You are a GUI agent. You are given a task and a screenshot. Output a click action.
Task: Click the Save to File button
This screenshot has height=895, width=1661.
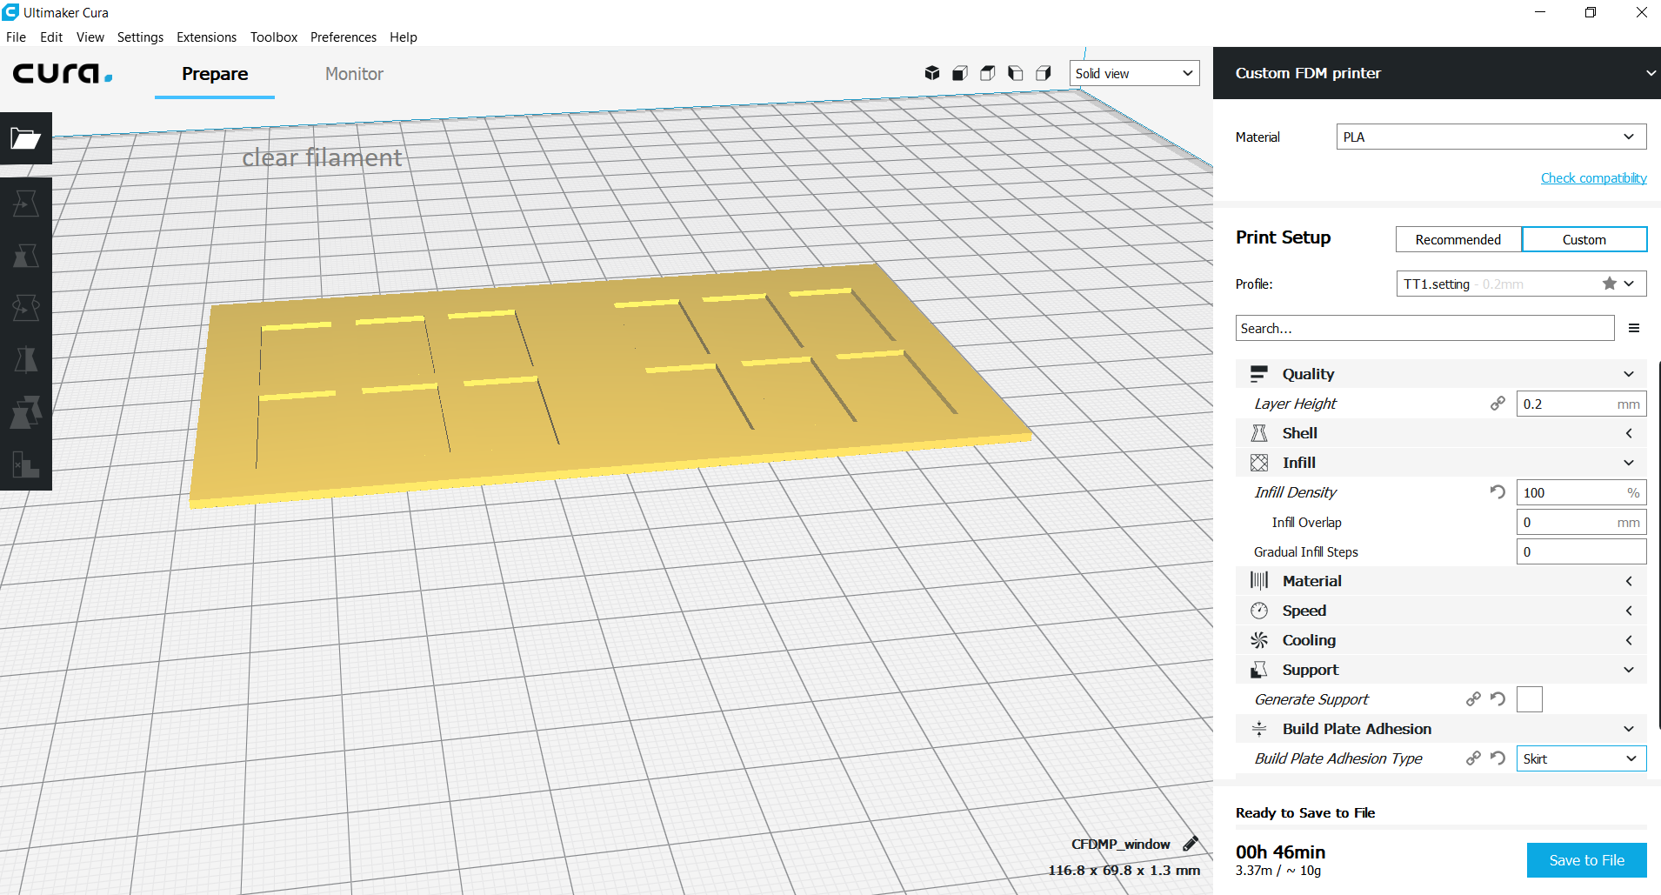1587,860
